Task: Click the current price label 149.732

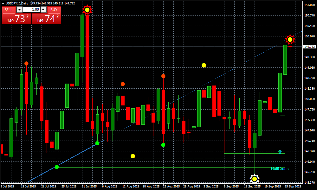Action: pyautogui.click(x=309, y=47)
